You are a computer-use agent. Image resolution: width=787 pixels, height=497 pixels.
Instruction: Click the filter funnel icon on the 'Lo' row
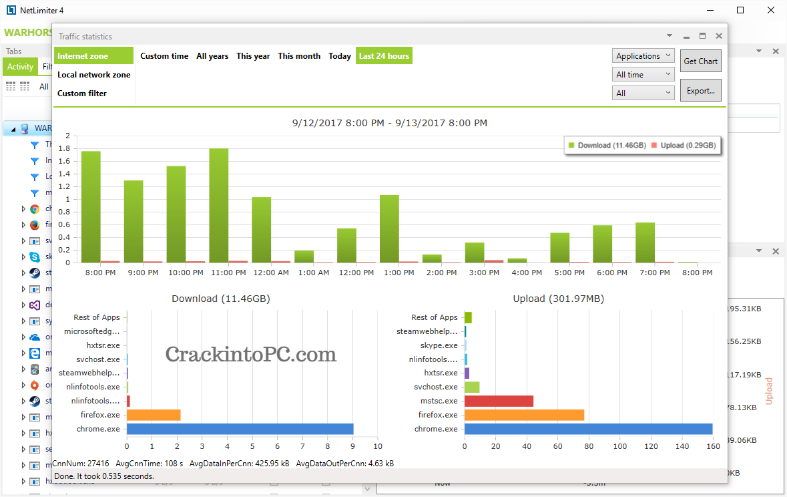pyautogui.click(x=35, y=177)
